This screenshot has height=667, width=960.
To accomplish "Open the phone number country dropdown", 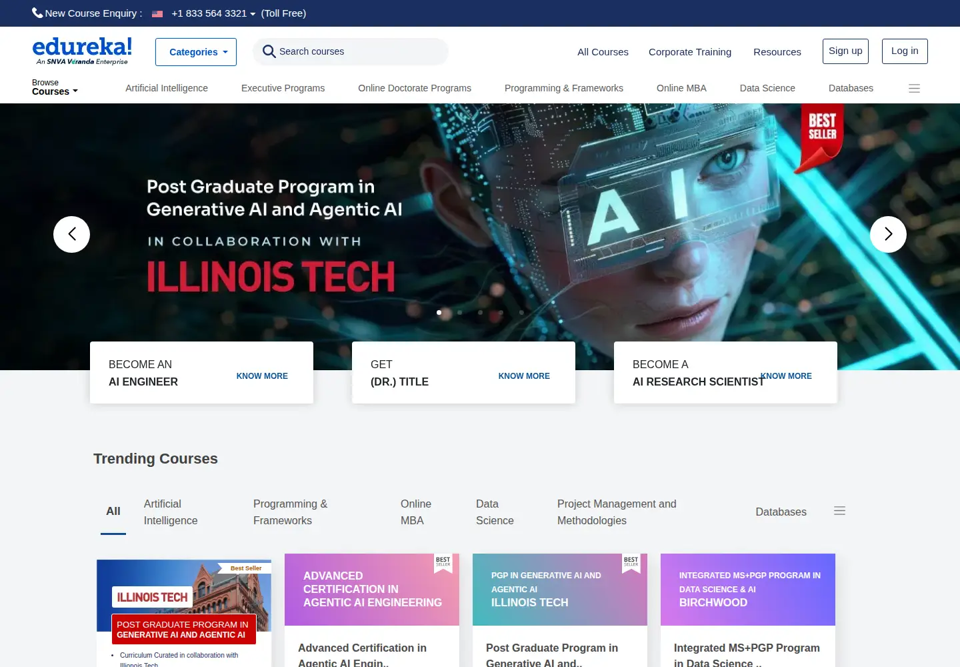I will [x=213, y=13].
